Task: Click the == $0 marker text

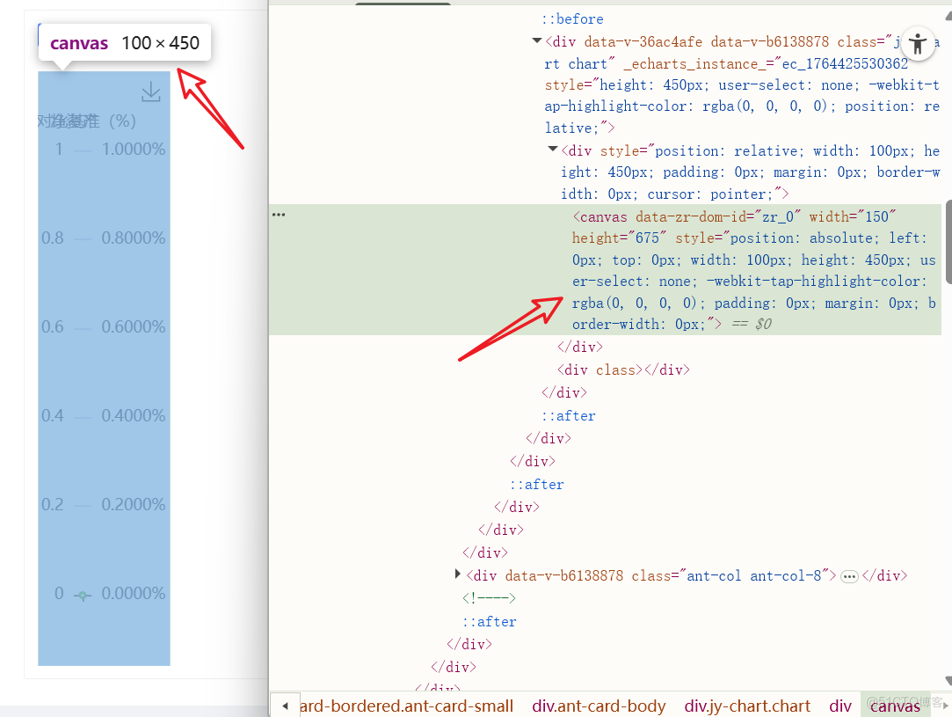Action: pos(752,324)
